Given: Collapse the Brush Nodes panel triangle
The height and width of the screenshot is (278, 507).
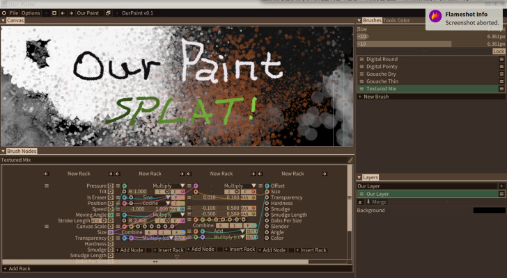Looking at the screenshot, I should coord(3,151).
